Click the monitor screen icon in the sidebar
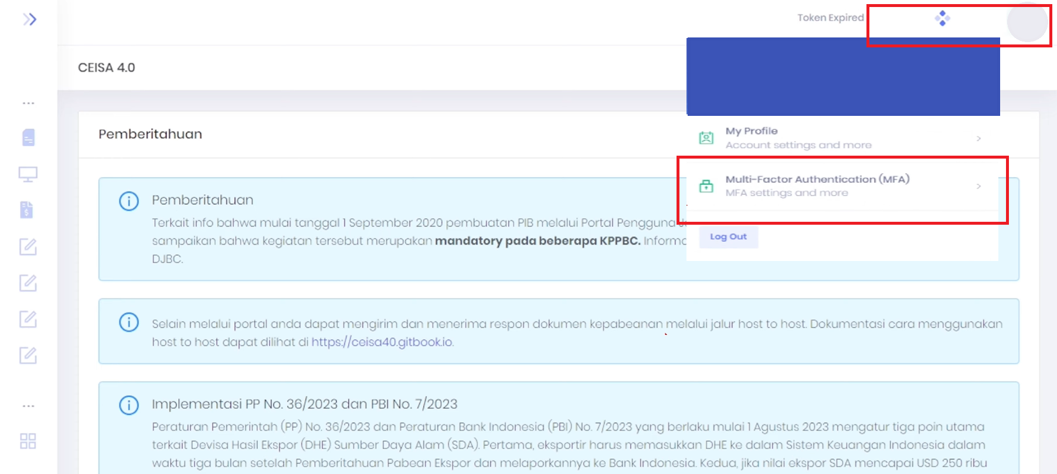 click(28, 174)
